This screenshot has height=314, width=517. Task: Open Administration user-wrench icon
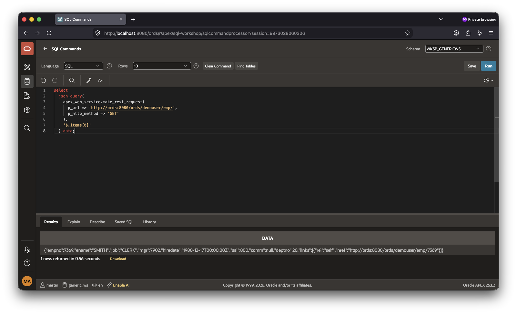coord(27,250)
